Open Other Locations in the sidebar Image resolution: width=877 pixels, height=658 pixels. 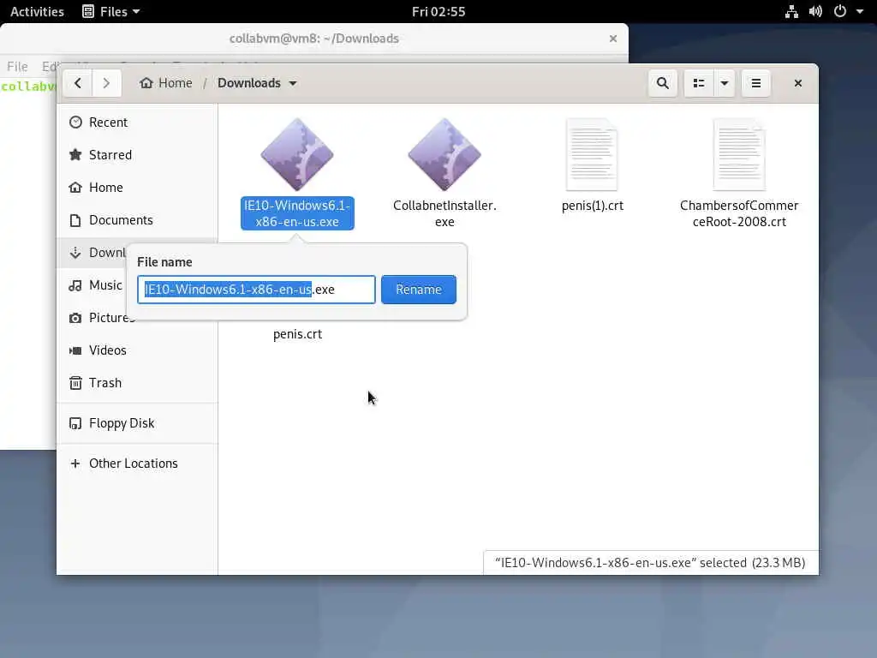pos(137,464)
